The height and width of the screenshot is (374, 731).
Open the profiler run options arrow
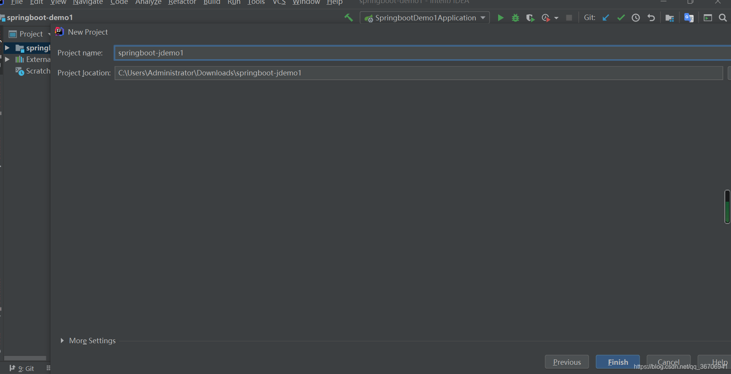[556, 18]
